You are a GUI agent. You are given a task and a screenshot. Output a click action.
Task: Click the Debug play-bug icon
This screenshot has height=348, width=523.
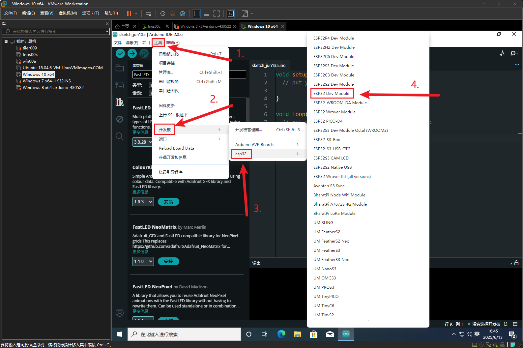pyautogui.click(x=144, y=53)
